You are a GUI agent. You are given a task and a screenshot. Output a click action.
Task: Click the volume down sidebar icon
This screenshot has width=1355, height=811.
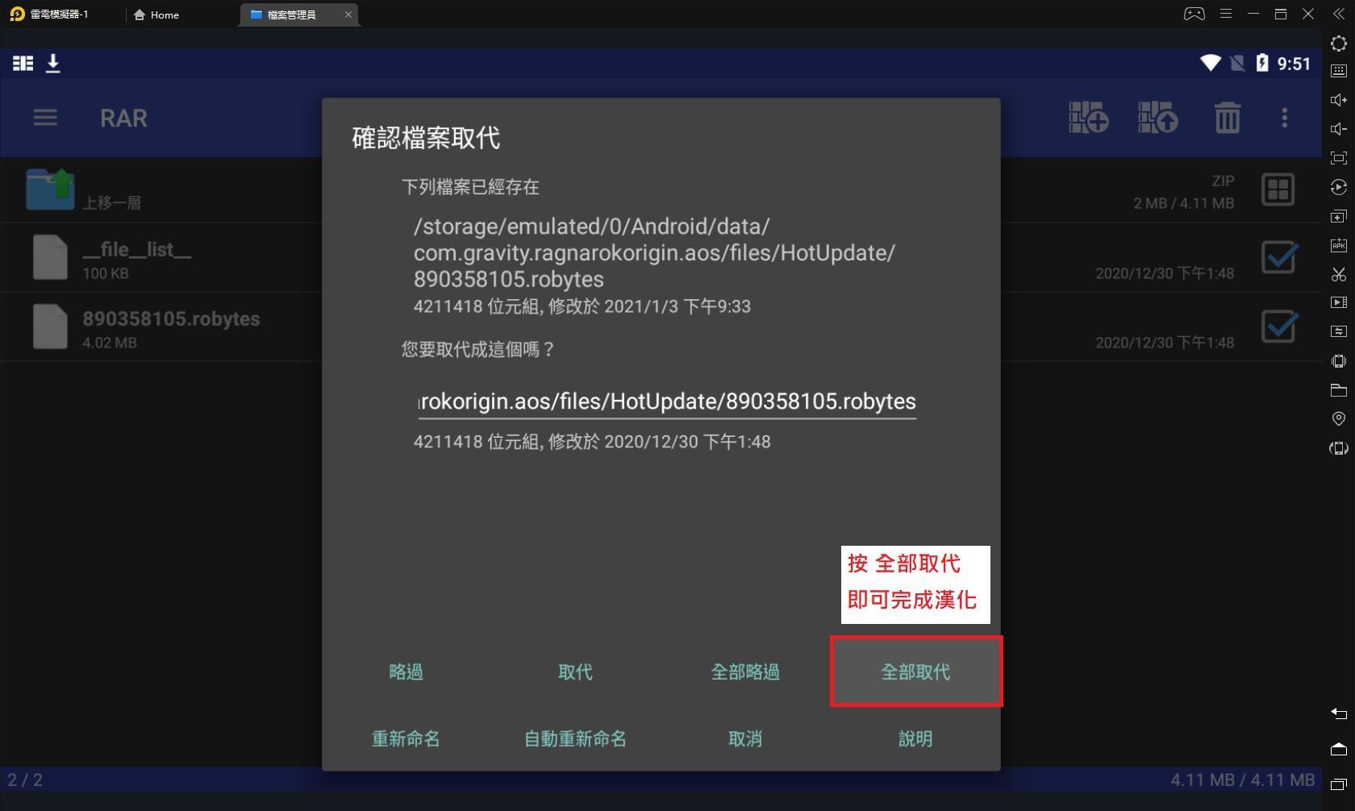pos(1339,129)
